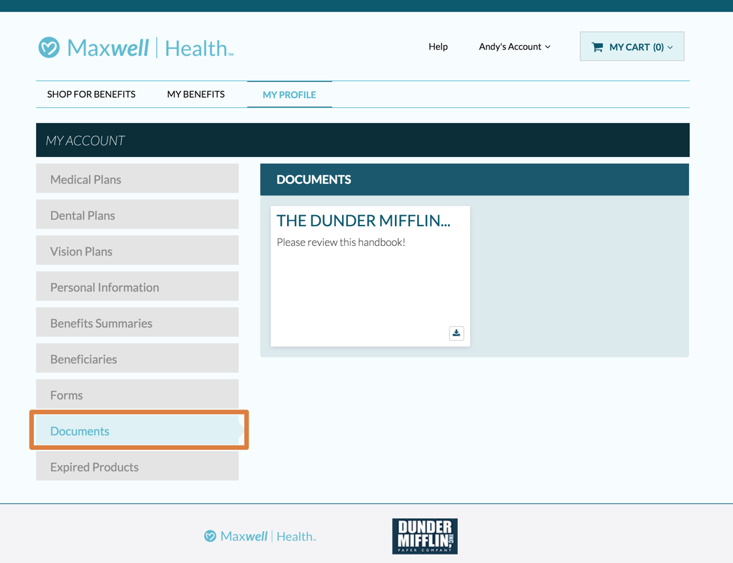Navigate to Forms in sidebar
The image size is (733, 563).
tap(137, 395)
